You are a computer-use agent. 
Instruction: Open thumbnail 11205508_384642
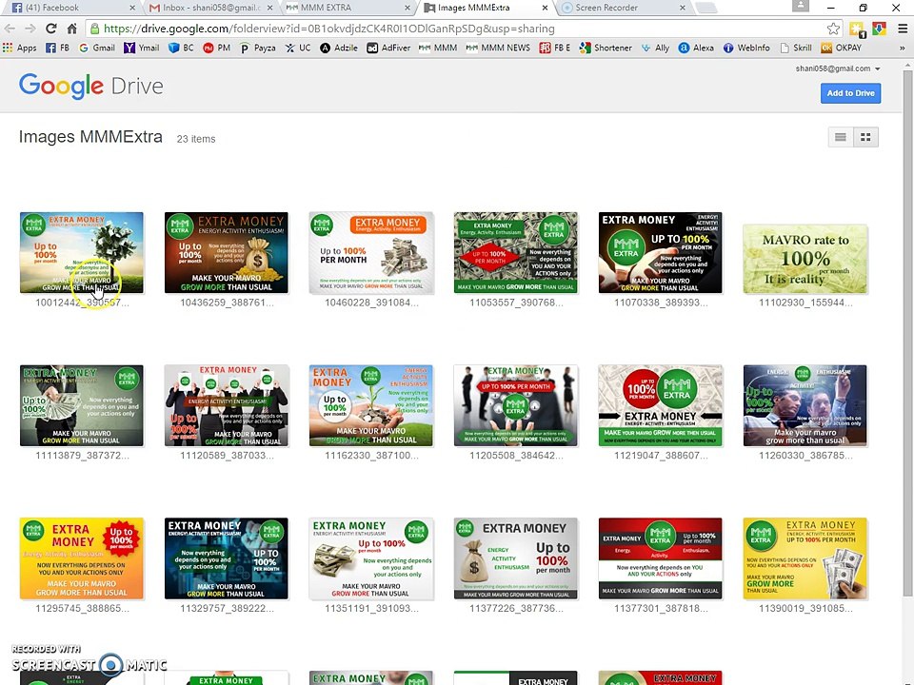[x=516, y=405]
